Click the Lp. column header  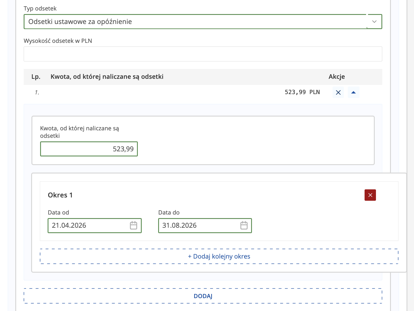tap(36, 77)
